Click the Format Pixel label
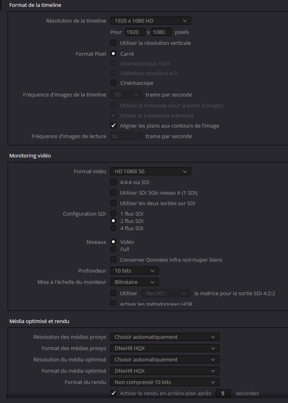288x403 pixels. click(91, 54)
